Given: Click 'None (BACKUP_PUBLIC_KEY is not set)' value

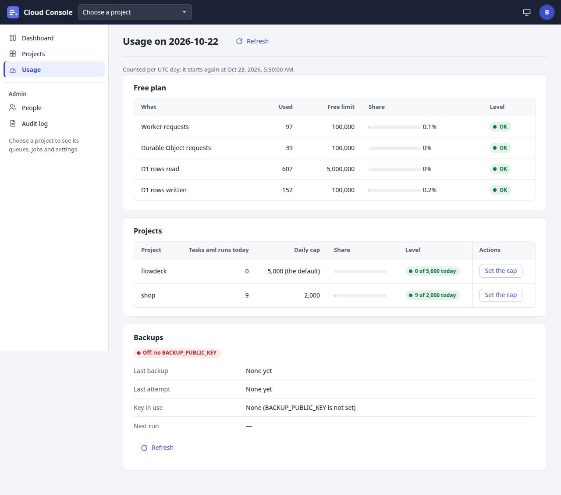Looking at the screenshot, I should click(x=301, y=408).
